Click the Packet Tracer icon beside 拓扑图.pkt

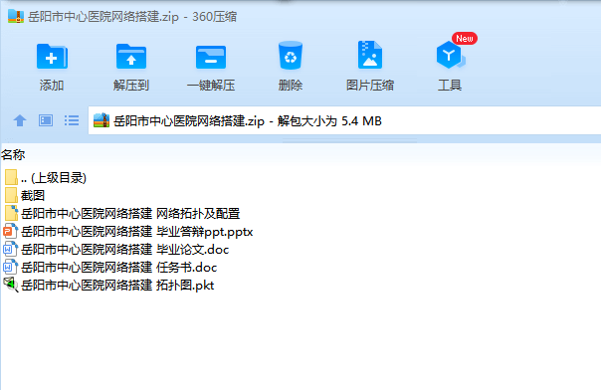(11, 285)
